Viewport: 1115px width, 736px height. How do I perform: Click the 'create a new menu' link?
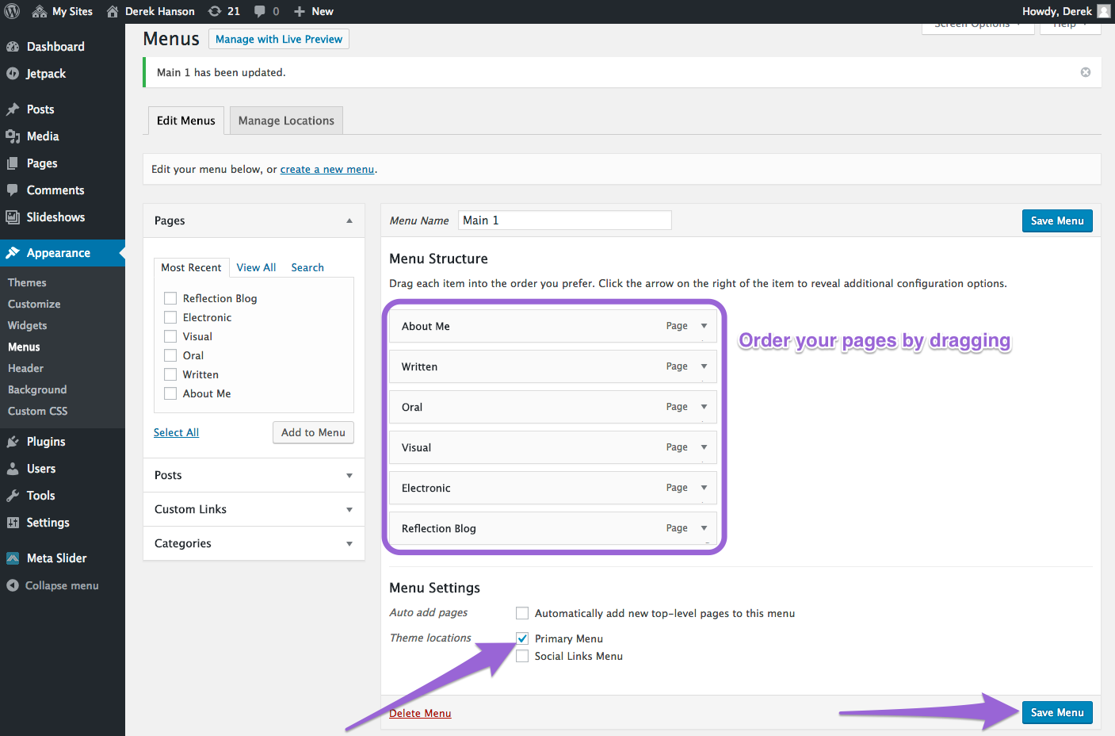coord(326,169)
